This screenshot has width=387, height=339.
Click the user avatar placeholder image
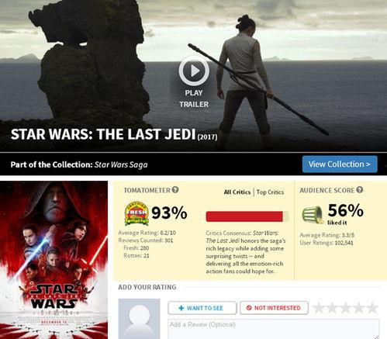click(x=140, y=319)
